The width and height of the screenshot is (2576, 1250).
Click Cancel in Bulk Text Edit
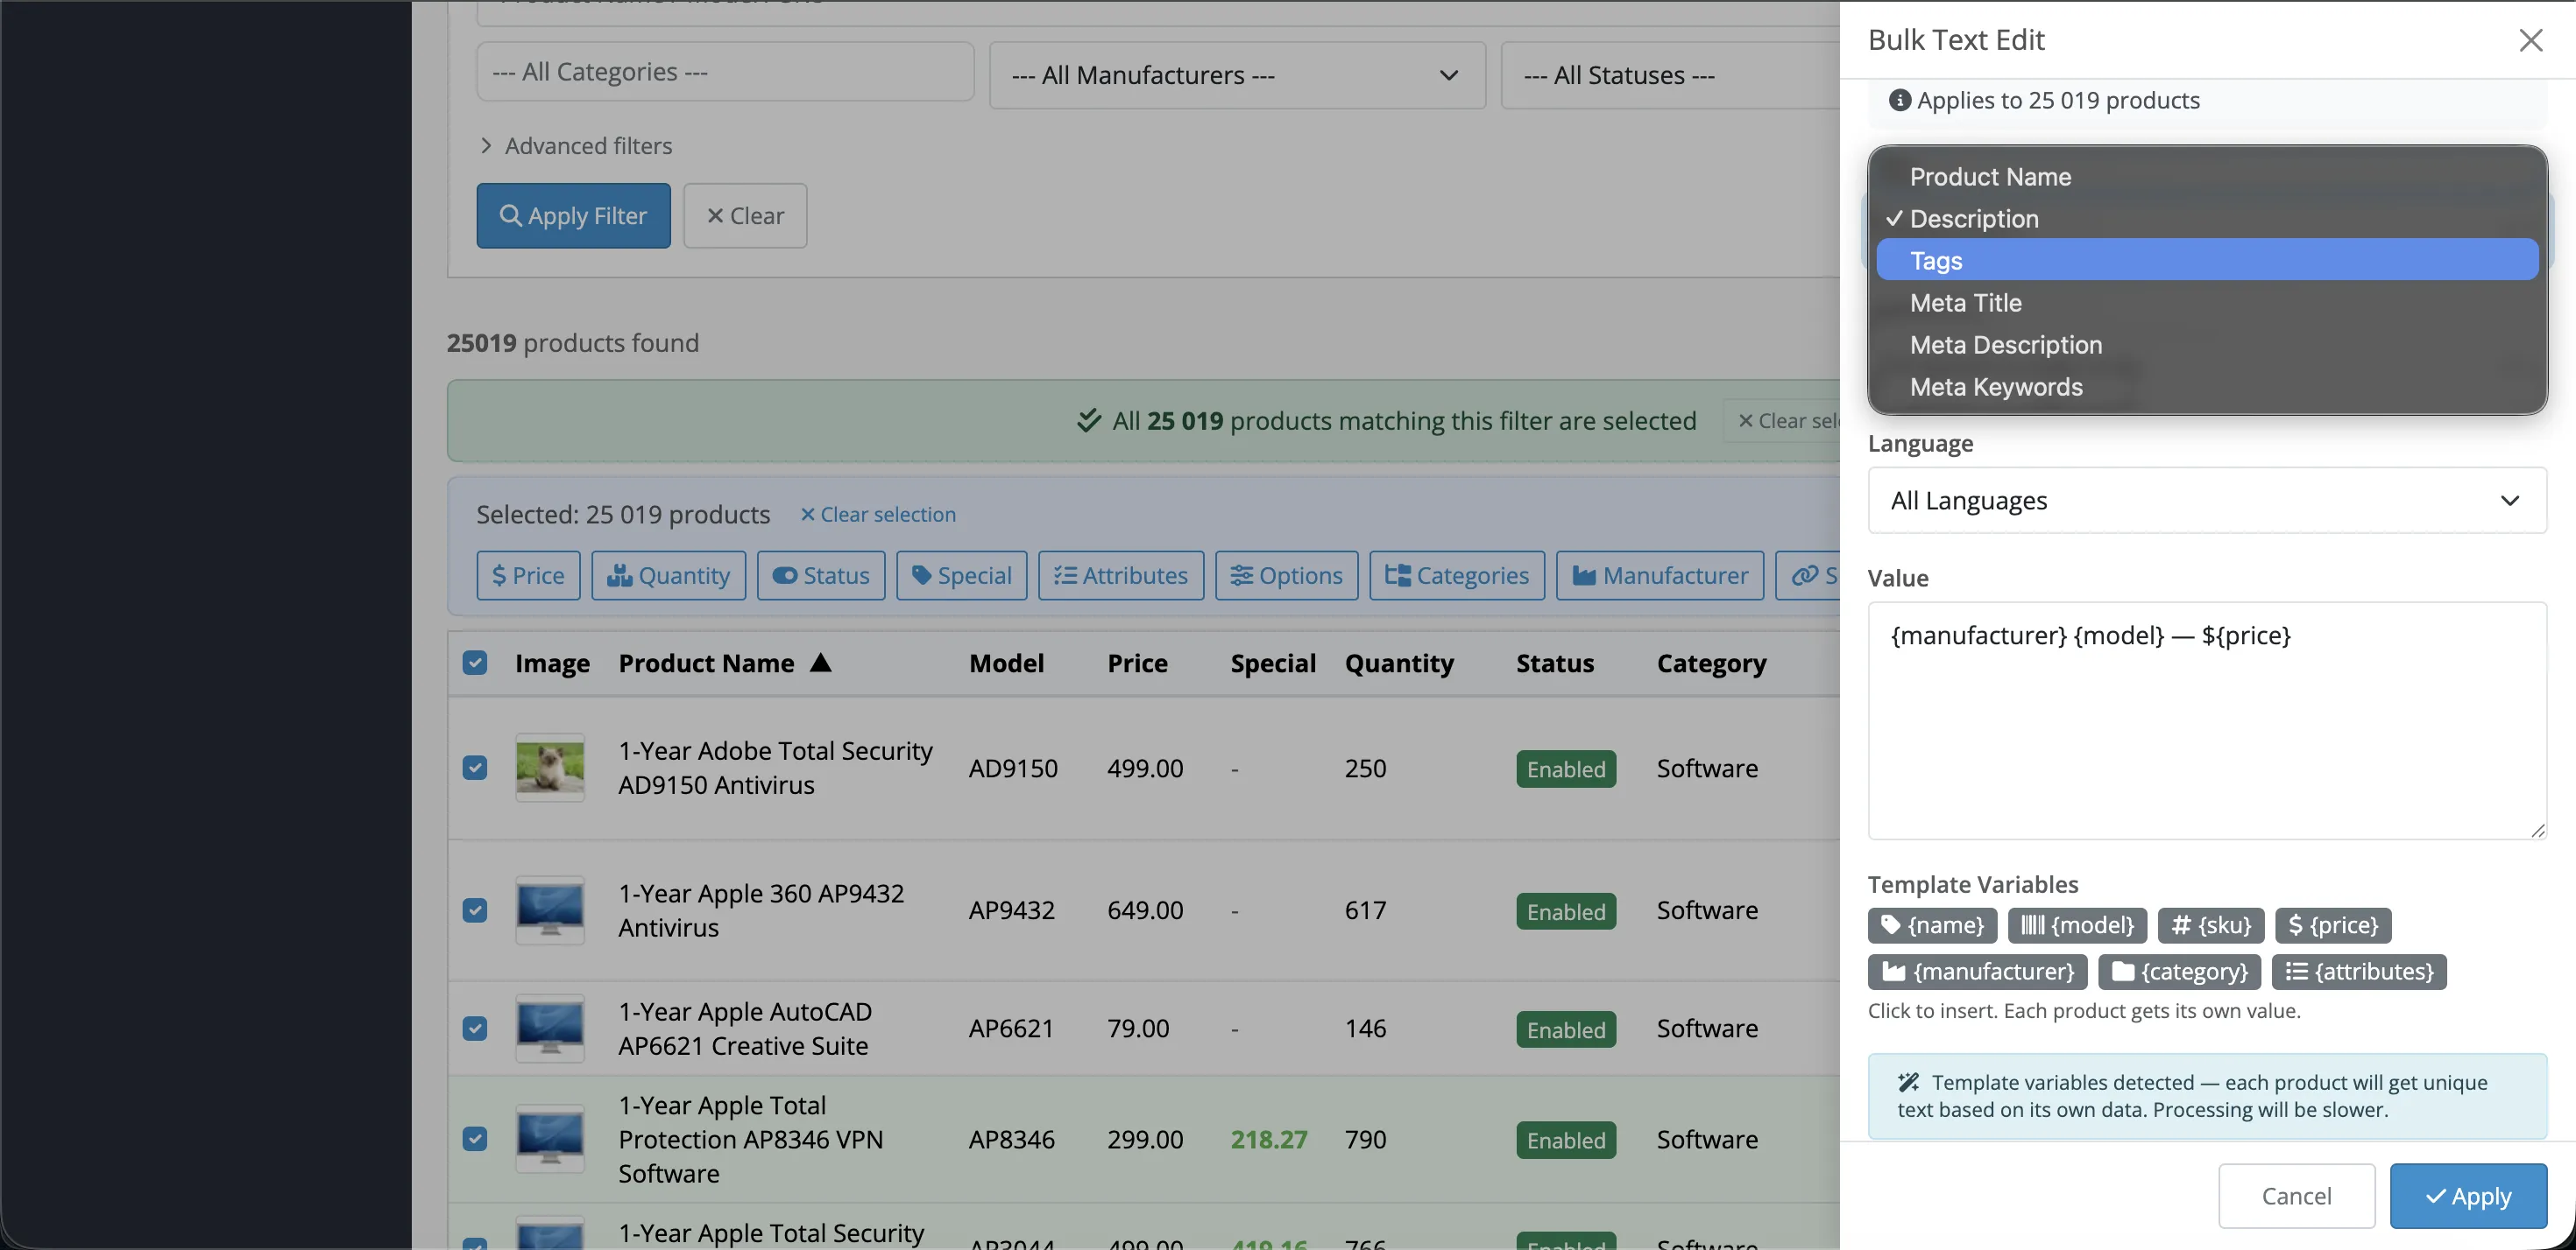pos(2296,1196)
